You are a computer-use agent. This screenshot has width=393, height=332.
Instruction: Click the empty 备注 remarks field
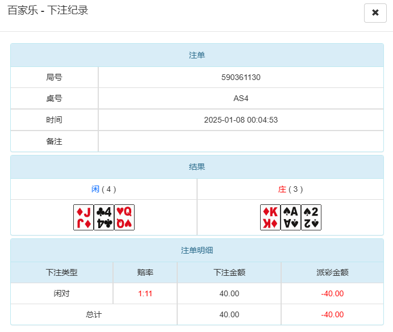click(x=241, y=141)
